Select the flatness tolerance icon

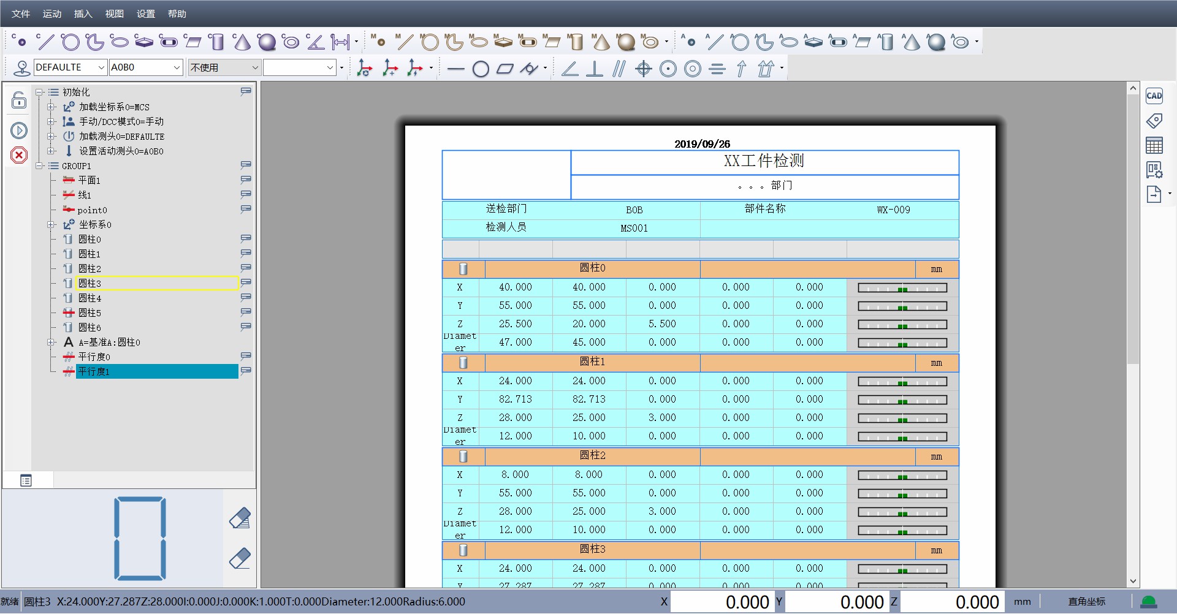(x=505, y=69)
